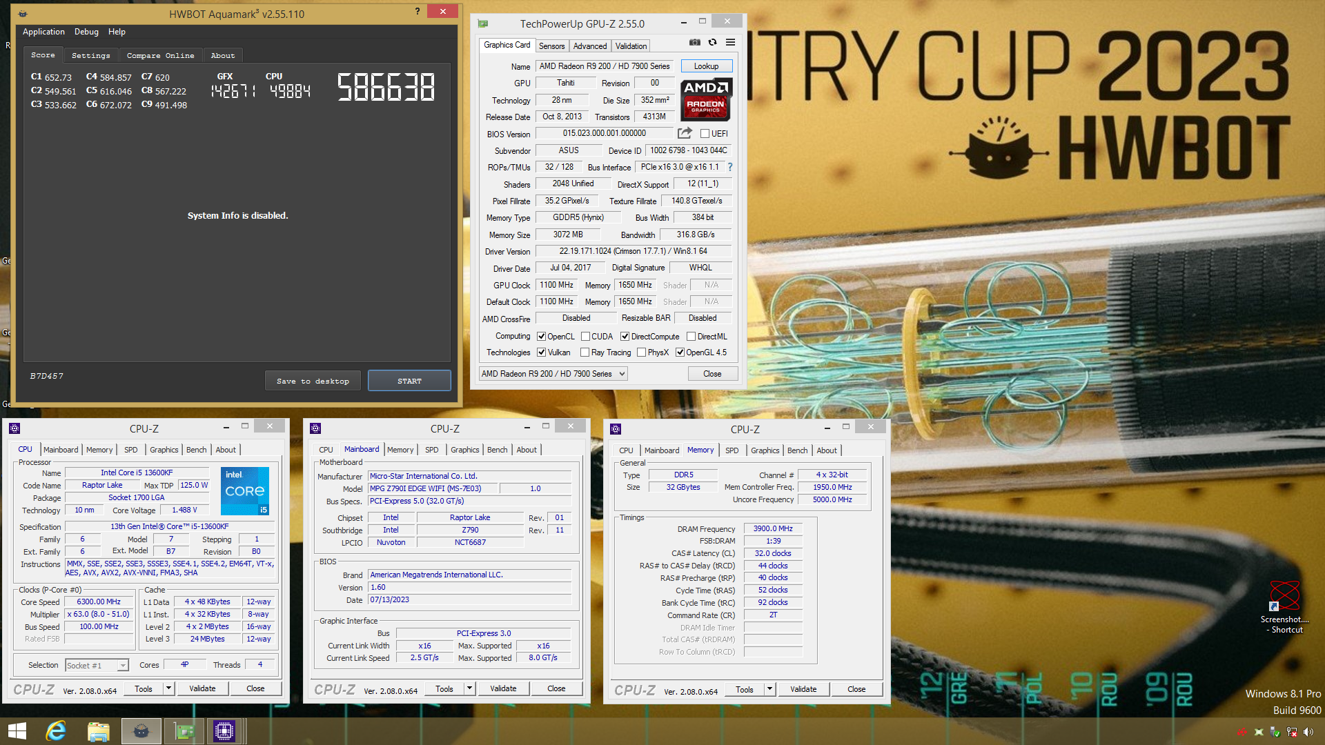Switch to the Settings tab in Aquamark

[90, 55]
